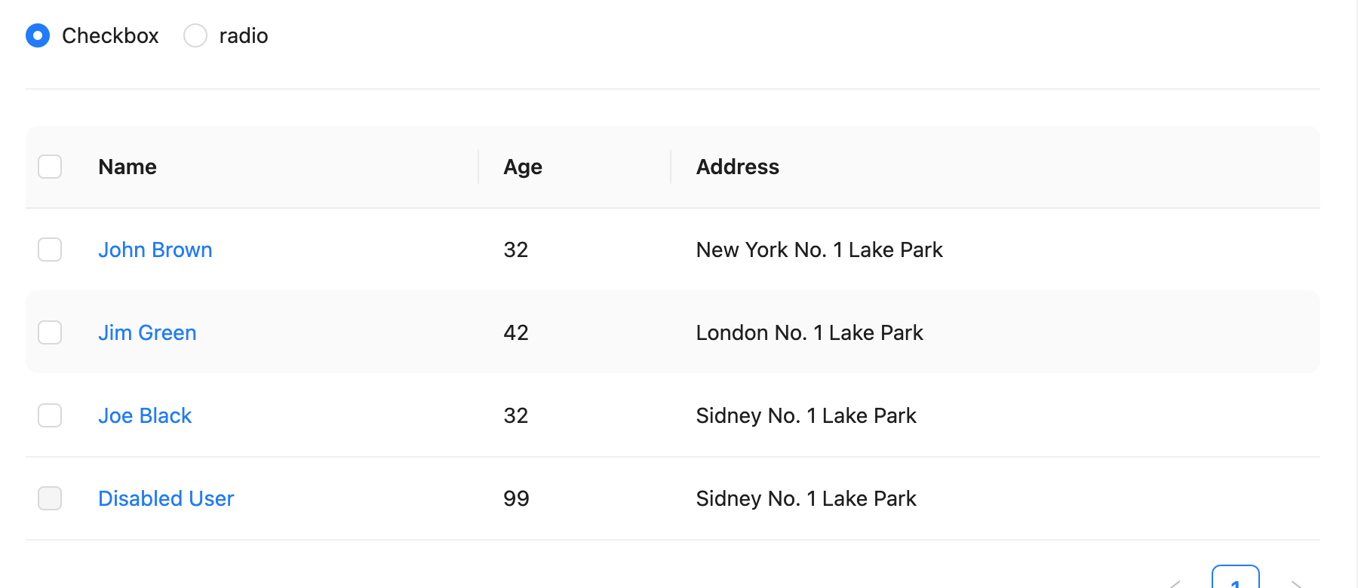Open the Jim Green name link

click(x=147, y=332)
